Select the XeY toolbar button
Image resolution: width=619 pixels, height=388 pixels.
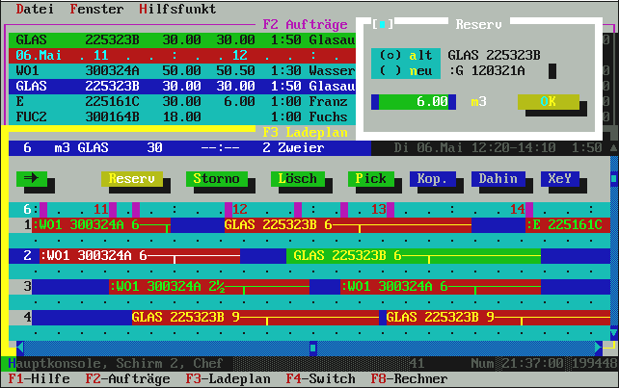(x=559, y=179)
